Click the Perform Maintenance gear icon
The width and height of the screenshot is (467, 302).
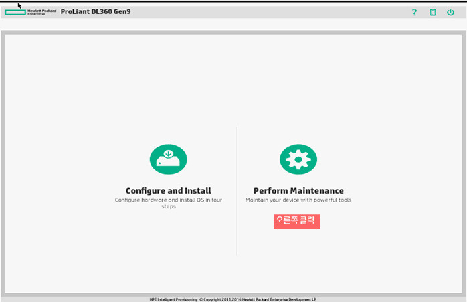coord(298,159)
